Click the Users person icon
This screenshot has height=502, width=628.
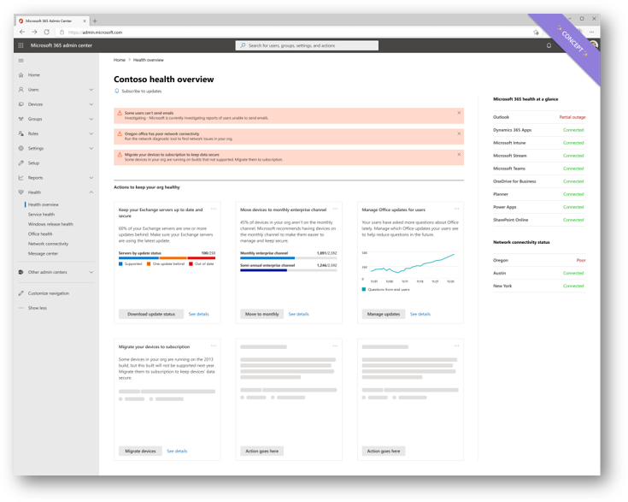[x=21, y=90]
